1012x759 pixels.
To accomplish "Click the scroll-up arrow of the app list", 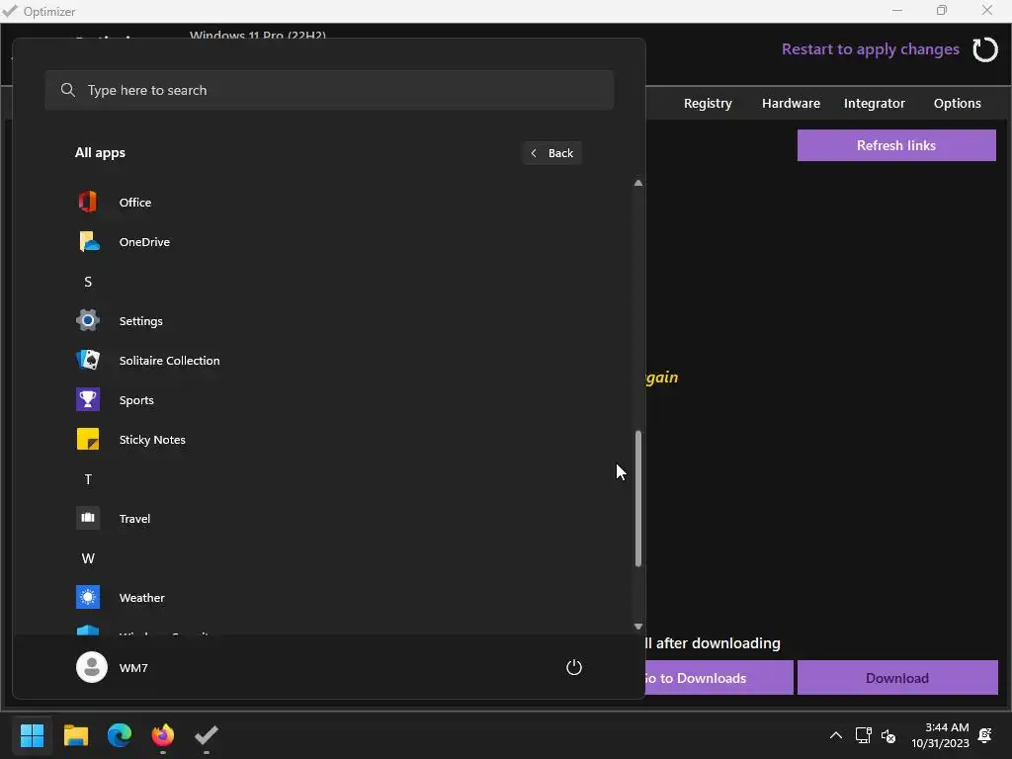I will (x=637, y=183).
